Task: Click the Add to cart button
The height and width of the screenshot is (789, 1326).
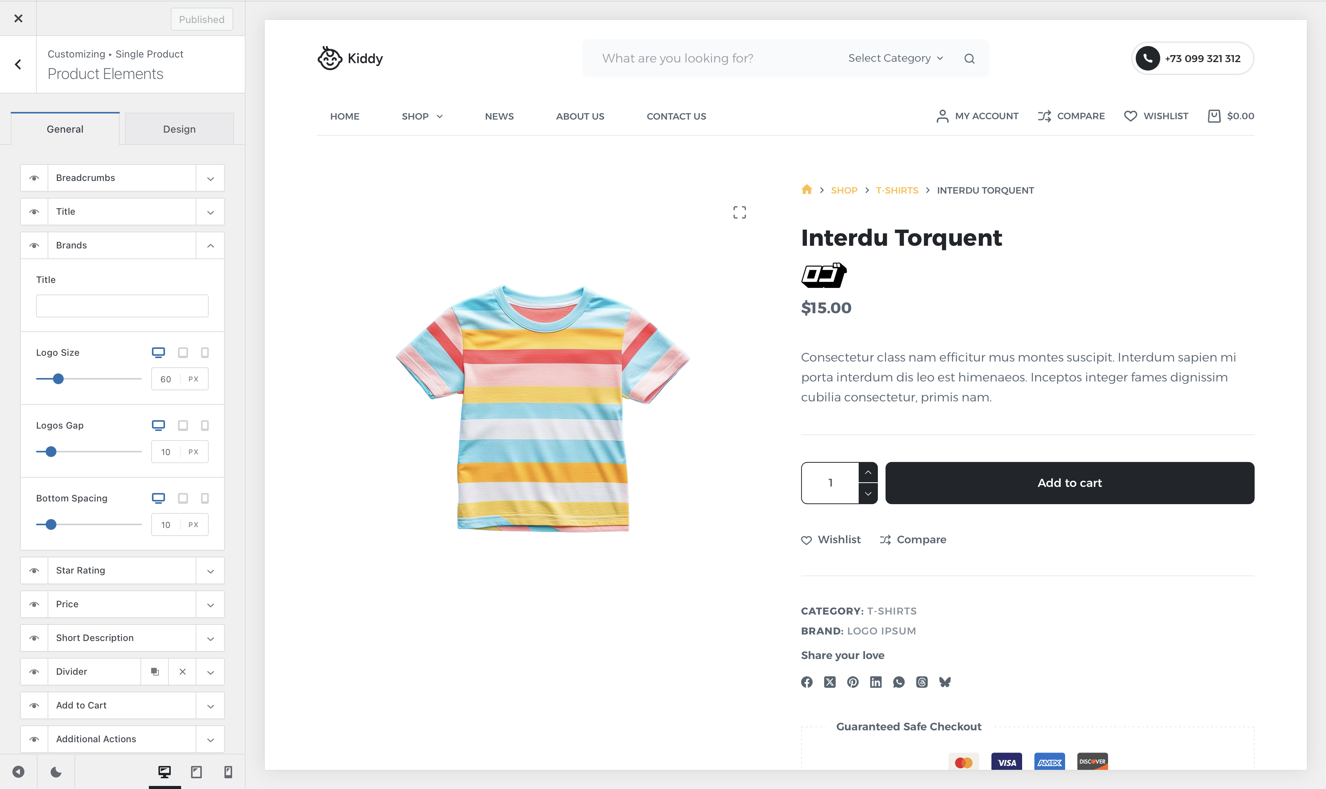Action: tap(1070, 483)
